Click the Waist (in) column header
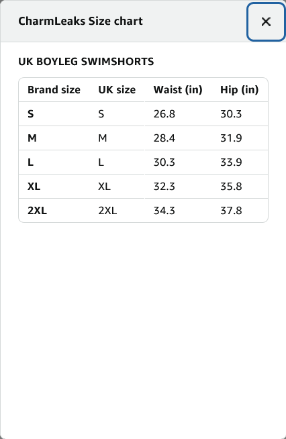Viewport: 286px width, 439px height. tap(178, 90)
